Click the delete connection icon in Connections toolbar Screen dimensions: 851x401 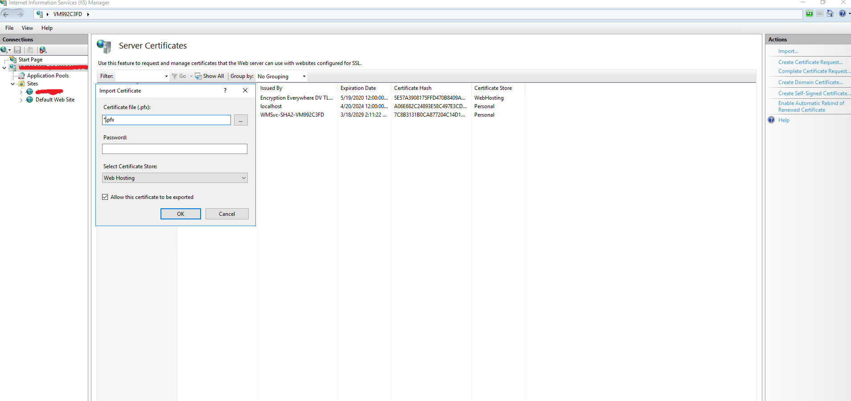[43, 50]
